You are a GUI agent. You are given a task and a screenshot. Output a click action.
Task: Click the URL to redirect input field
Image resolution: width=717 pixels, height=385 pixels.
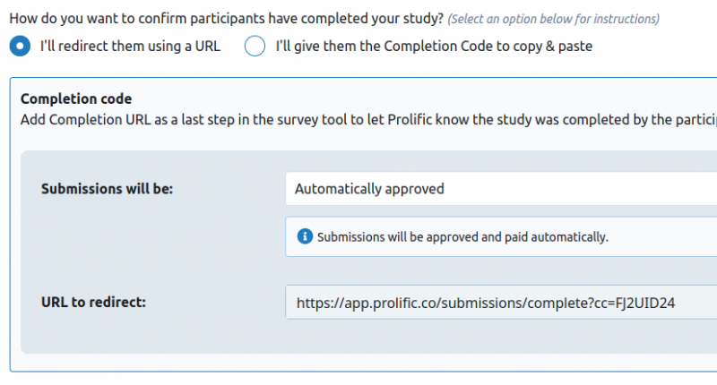click(500, 304)
